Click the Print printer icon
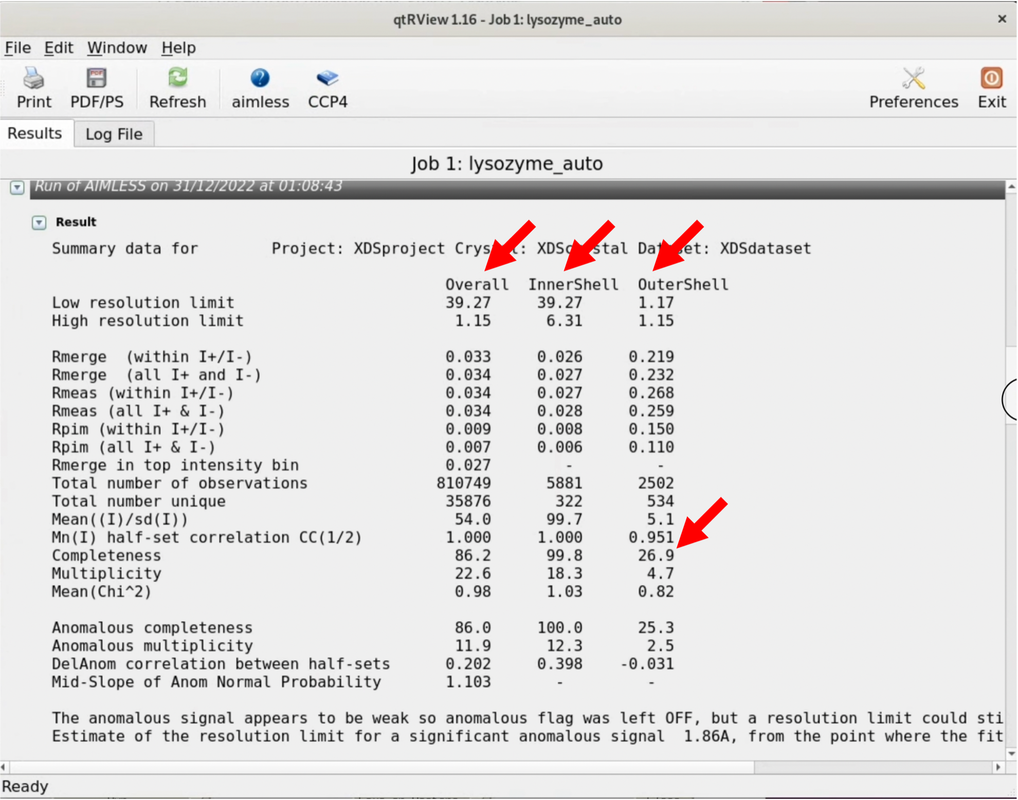This screenshot has height=800, width=1018. click(x=34, y=79)
